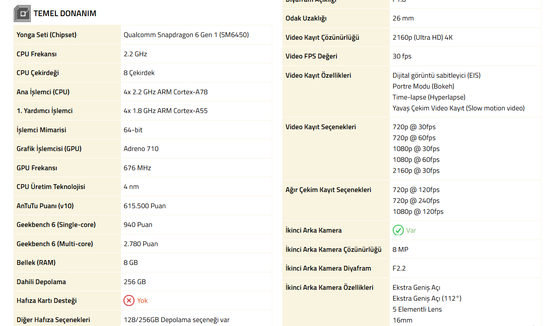556x326 pixels.
Task: Select the 8 MP value
Action: [x=400, y=250]
